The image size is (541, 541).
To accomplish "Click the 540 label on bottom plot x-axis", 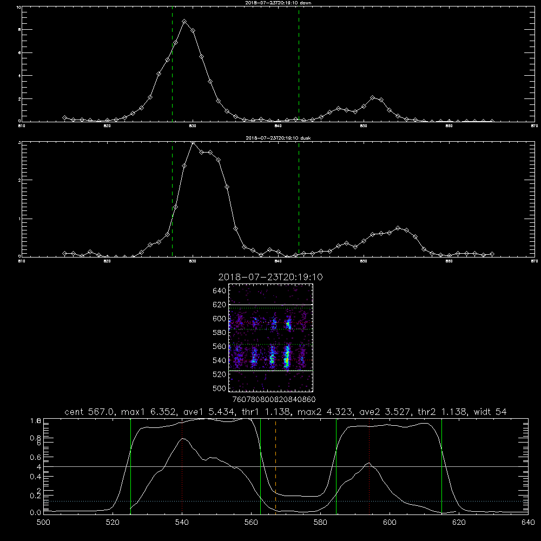I will (182, 523).
